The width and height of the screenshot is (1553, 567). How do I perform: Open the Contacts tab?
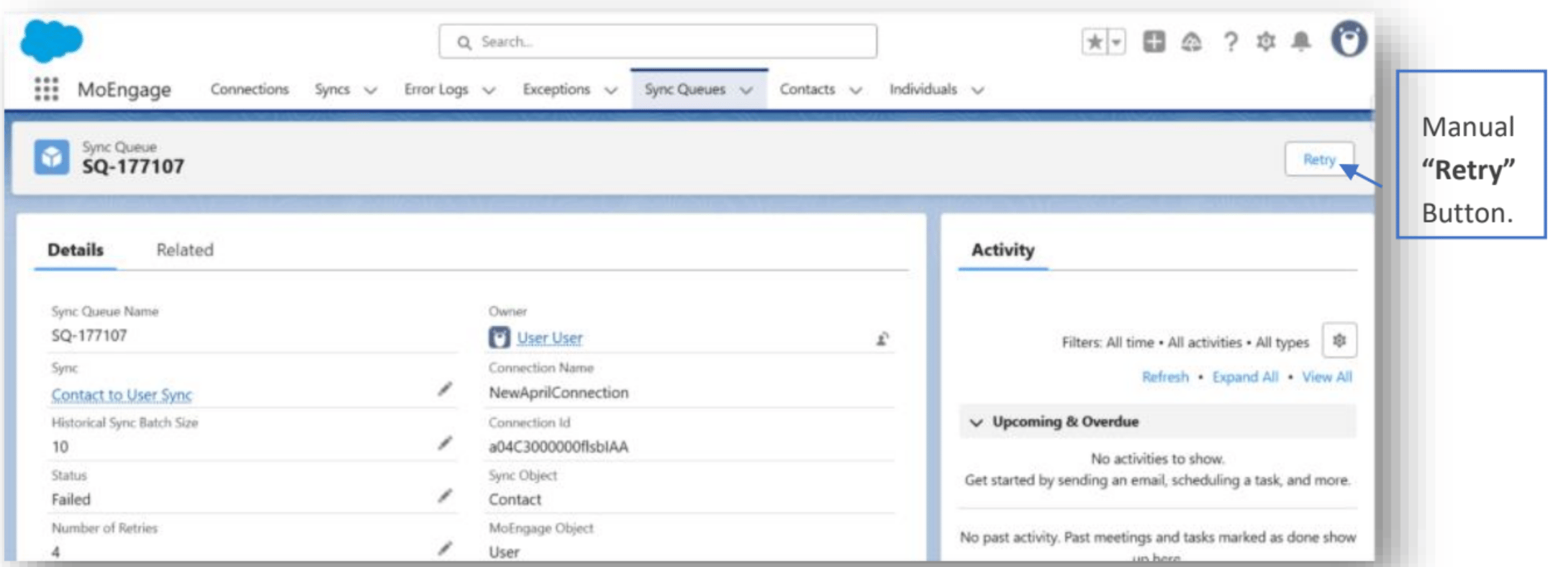(x=807, y=89)
